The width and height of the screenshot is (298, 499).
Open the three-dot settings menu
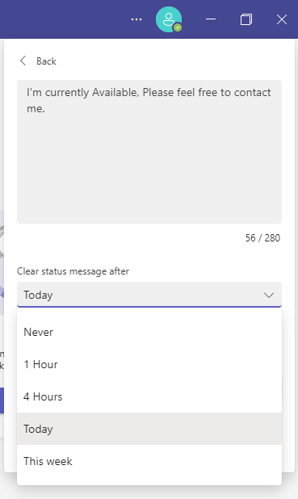pos(136,19)
